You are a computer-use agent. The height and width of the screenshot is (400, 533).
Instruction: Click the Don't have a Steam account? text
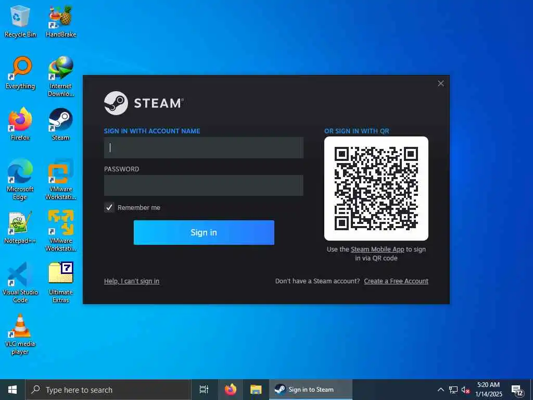click(x=318, y=281)
